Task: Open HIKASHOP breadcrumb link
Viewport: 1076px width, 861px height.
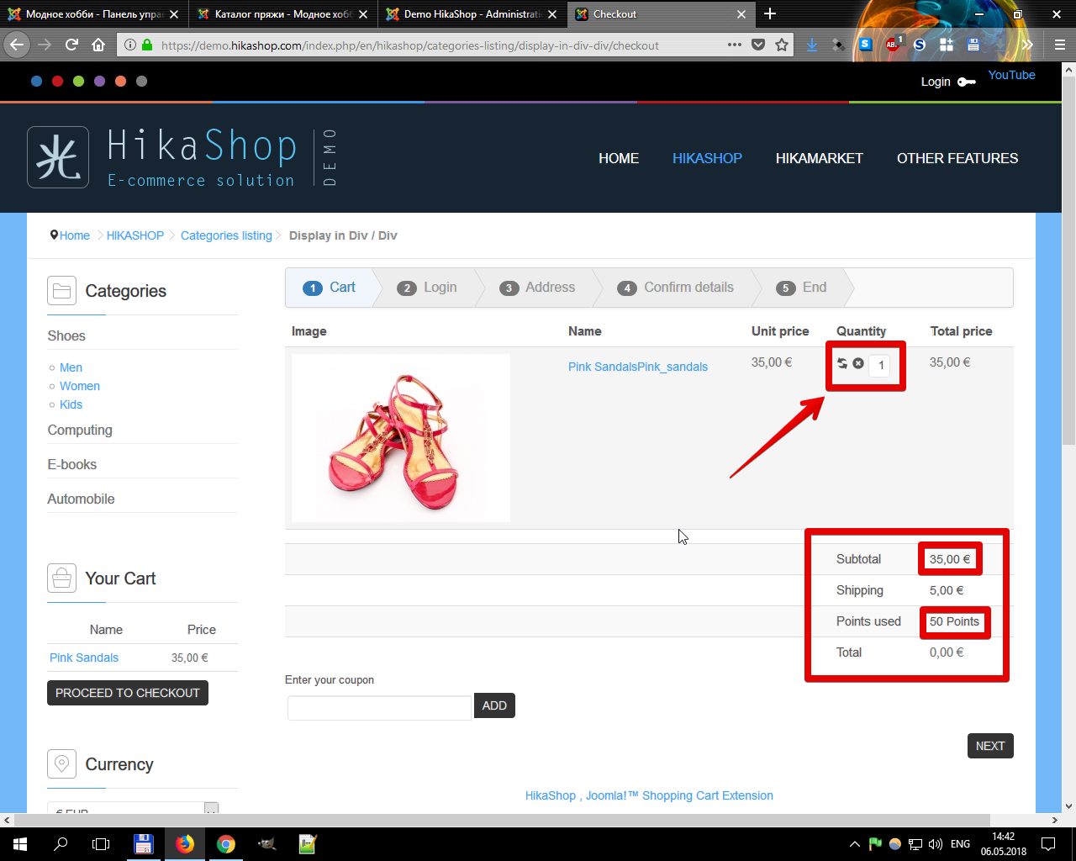Action: point(135,235)
